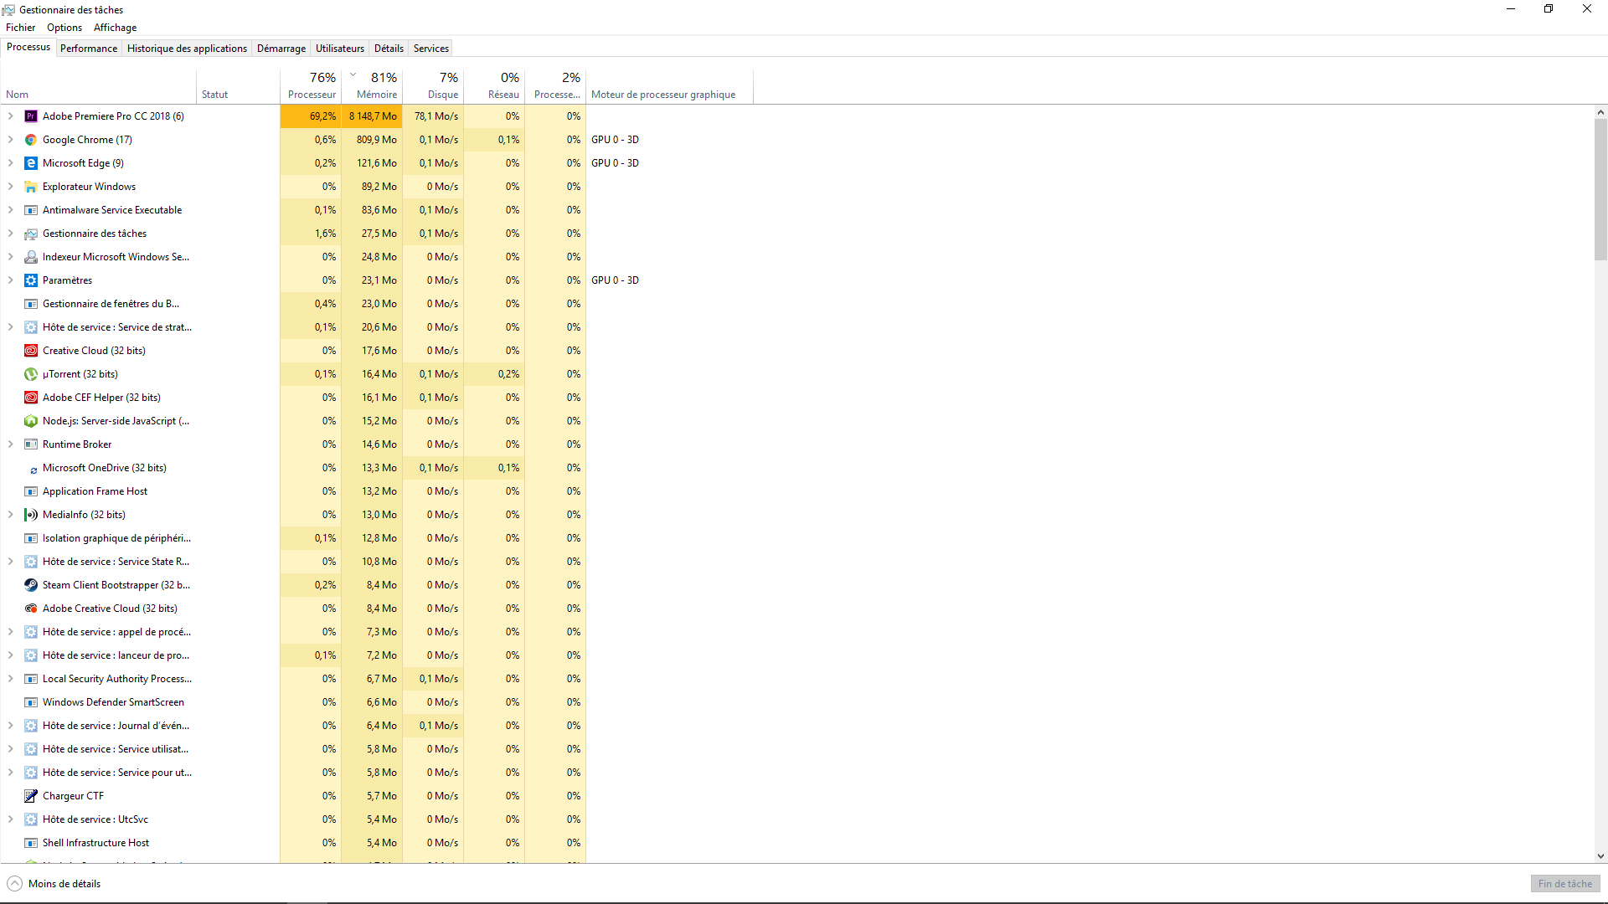Click the Explorateur Windows folder icon

[x=31, y=187]
